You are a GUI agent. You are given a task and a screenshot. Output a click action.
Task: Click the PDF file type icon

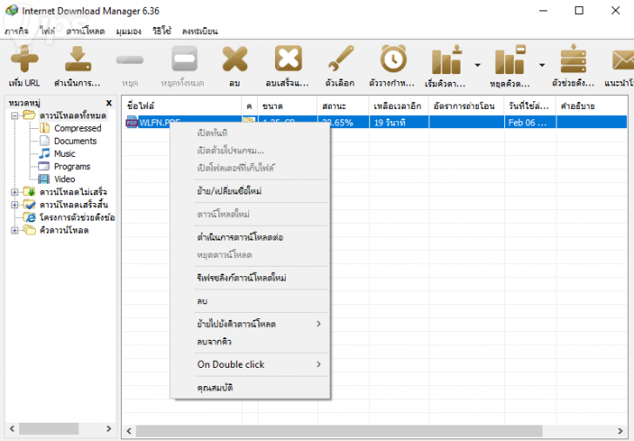point(132,122)
